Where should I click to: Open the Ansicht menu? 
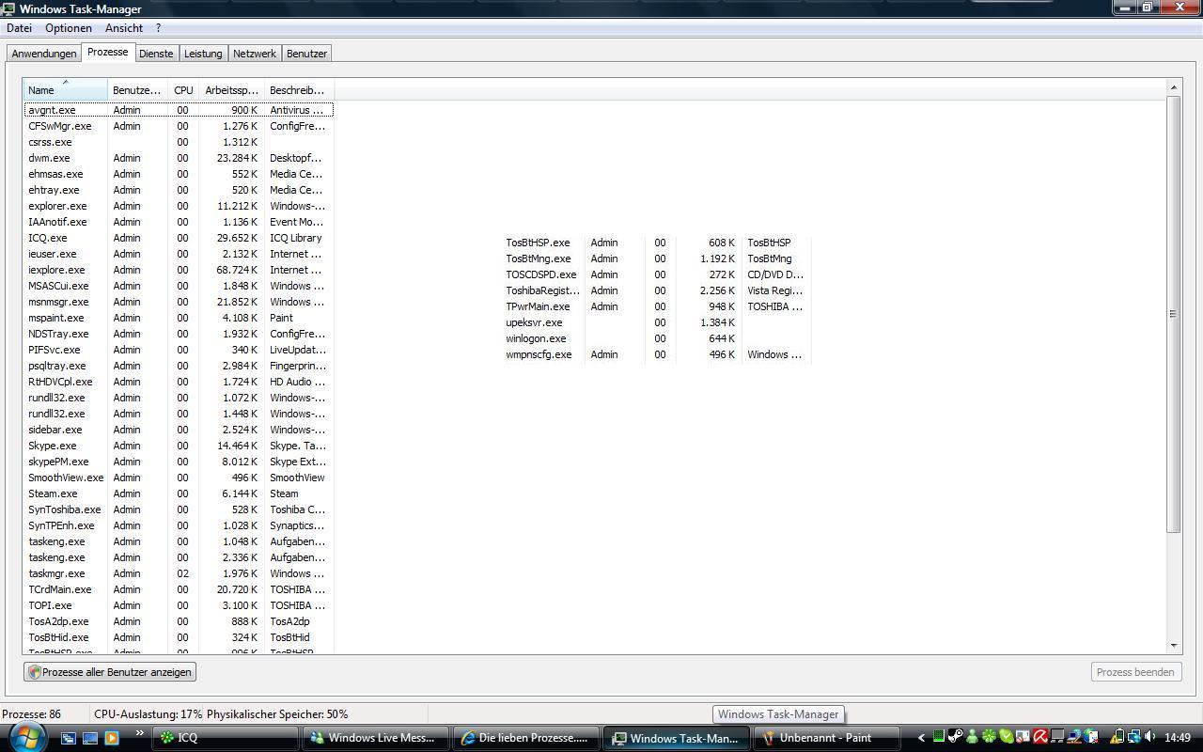coord(124,28)
